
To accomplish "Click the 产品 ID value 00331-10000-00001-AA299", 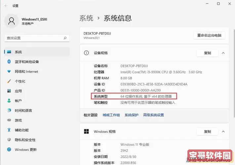I will [x=140, y=90].
